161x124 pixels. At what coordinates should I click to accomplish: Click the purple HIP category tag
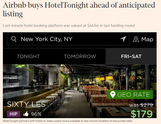tap(13, 114)
